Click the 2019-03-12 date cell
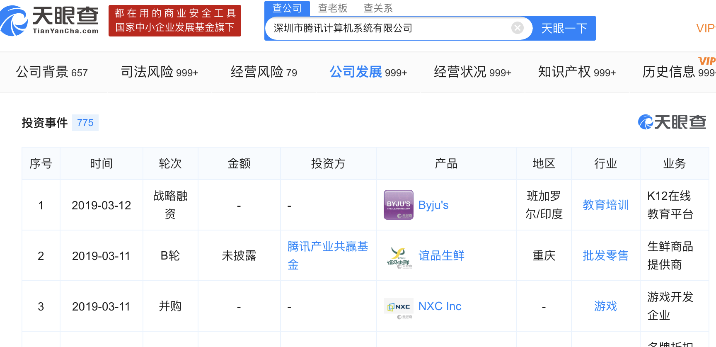Screen dimensions: 716x347 click(x=102, y=205)
